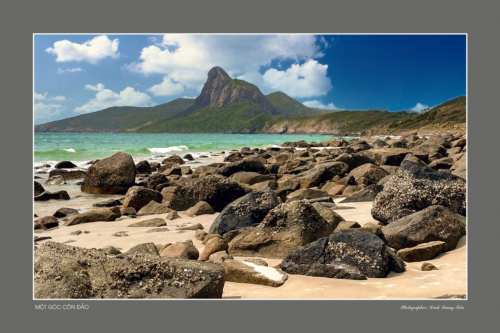Click the small lone stone on right sand
The height and width of the screenshot is (333, 500).
coord(429,267)
